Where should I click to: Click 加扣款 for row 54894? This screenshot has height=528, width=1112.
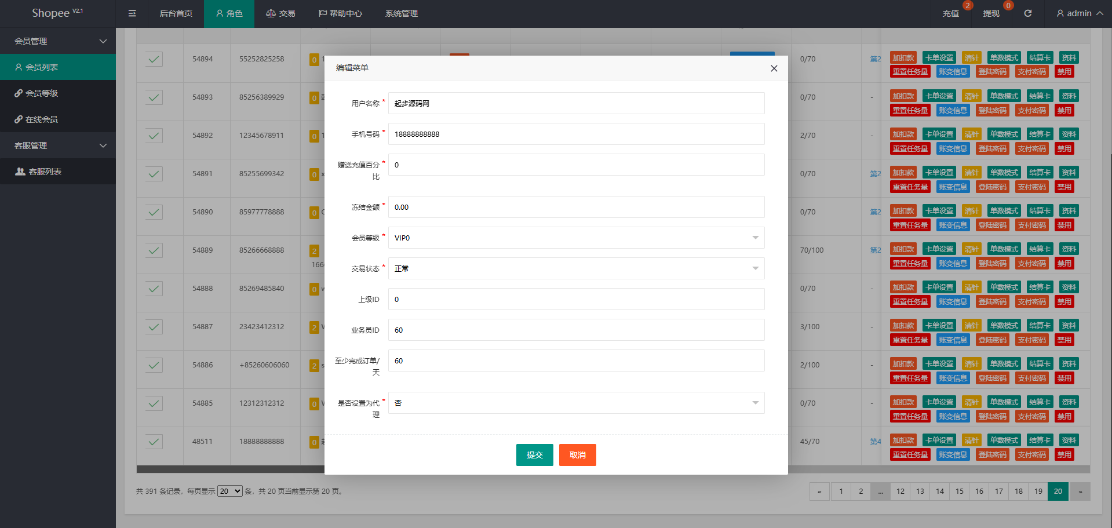pos(903,57)
